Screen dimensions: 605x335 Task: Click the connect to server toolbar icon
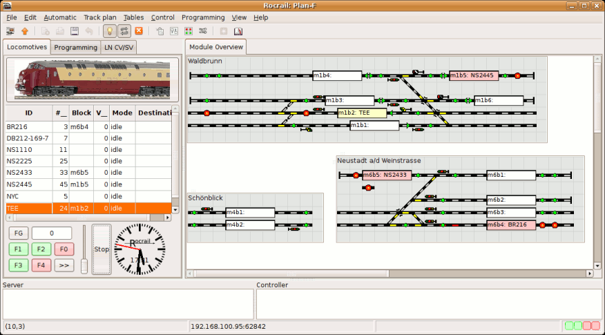tap(11, 31)
